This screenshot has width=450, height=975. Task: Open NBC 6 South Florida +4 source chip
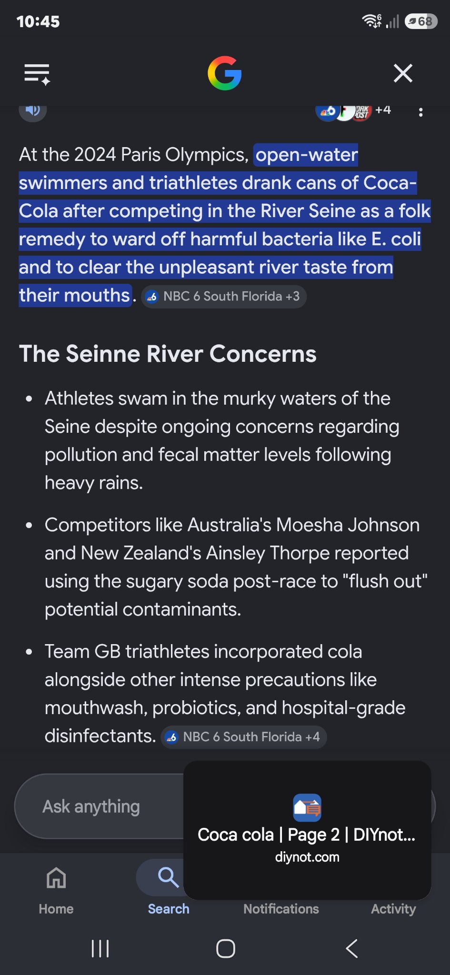point(244,737)
